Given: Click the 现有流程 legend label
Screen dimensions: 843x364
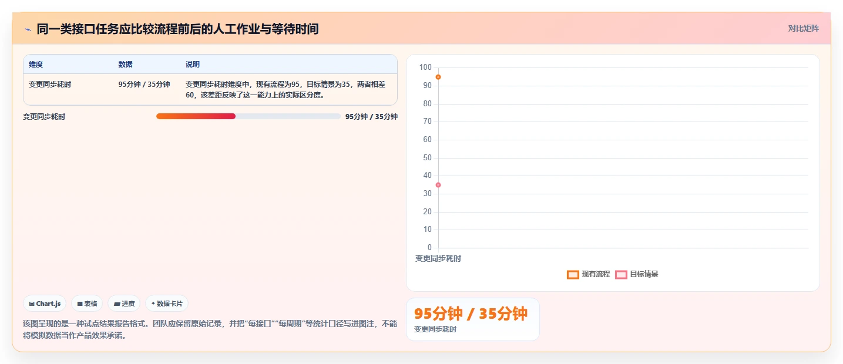Looking at the screenshot, I should 596,274.
